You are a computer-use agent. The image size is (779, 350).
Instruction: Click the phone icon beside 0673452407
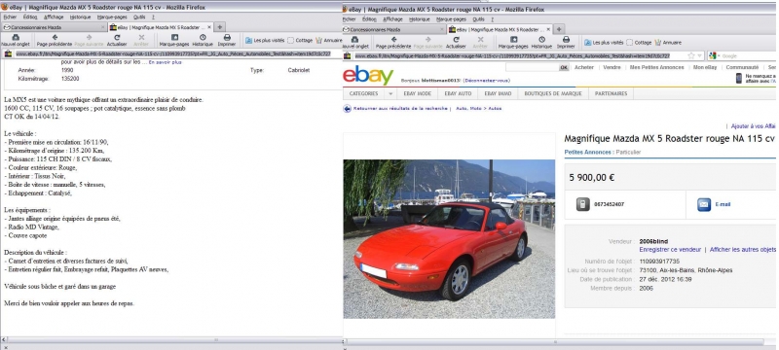[582, 204]
